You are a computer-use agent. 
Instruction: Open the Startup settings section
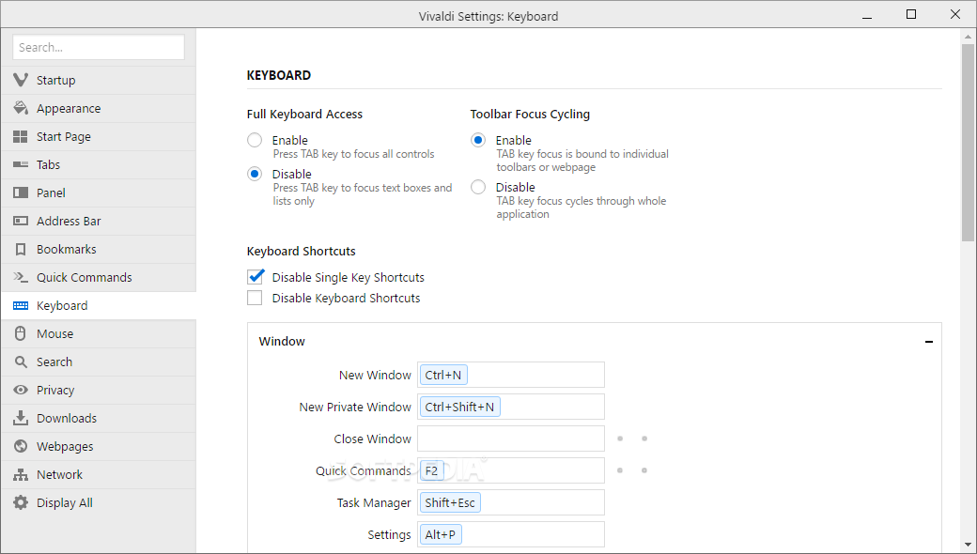tap(99, 81)
